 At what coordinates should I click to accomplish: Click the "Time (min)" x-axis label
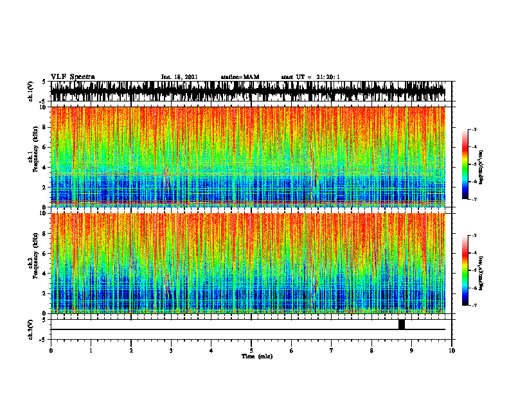coord(257,356)
